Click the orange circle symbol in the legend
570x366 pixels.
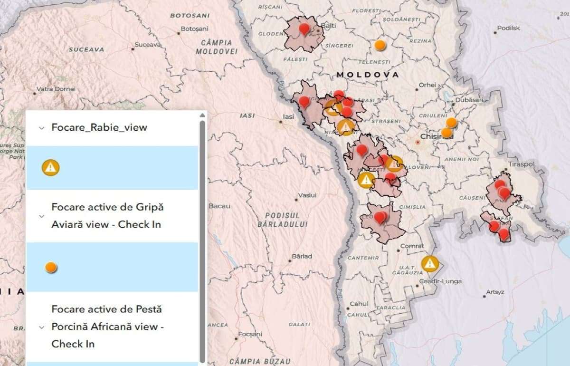51,268
